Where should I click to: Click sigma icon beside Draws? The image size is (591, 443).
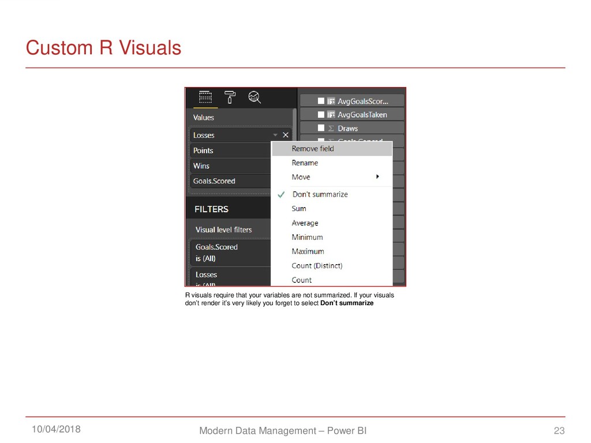[x=331, y=128]
